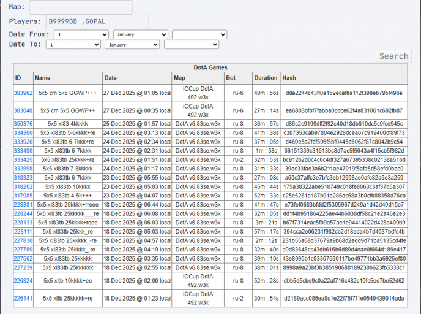Open game ID 228133 link
Image resolution: width=421 pixels, height=314 pixels.
[23, 223]
